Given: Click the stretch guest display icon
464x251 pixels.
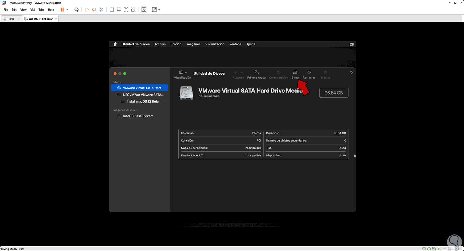Looking at the screenshot, I should (154, 10).
